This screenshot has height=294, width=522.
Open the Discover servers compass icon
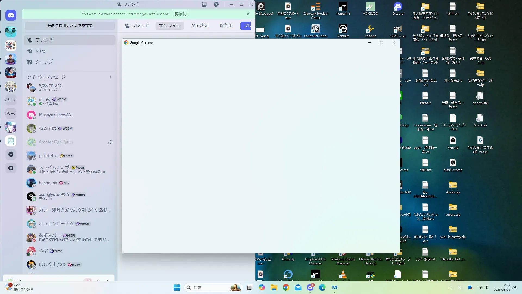(11, 168)
